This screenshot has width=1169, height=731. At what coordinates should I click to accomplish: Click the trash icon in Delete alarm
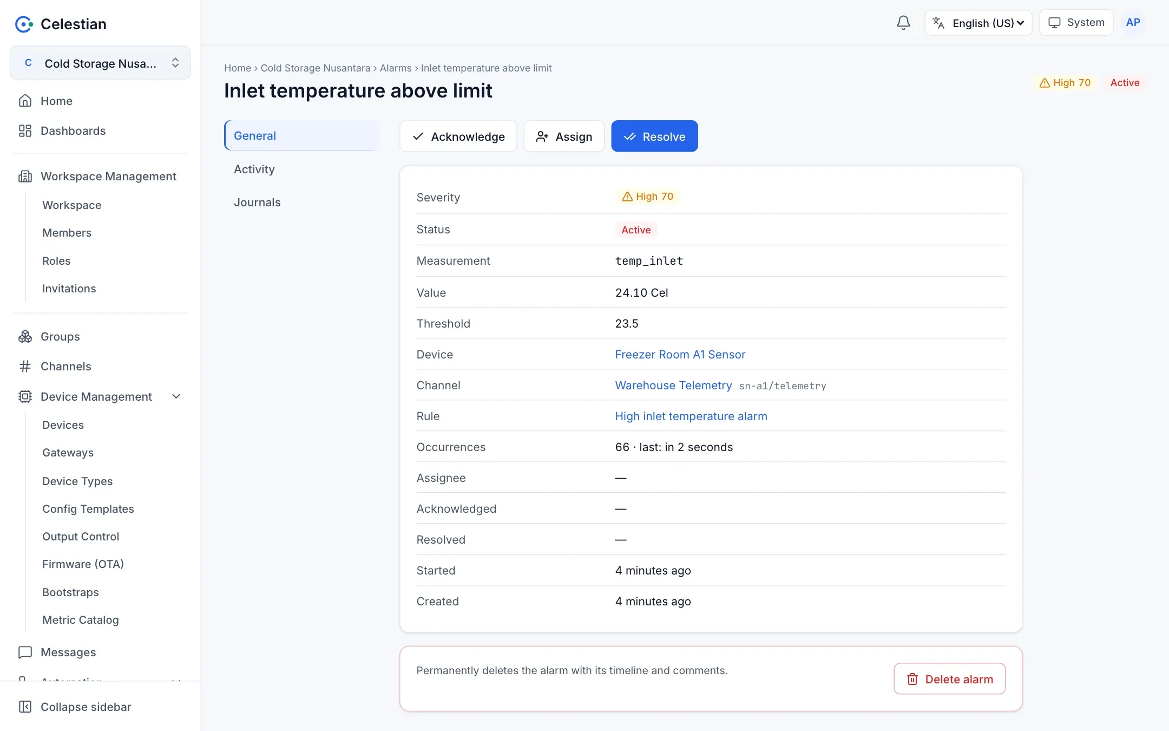coord(912,679)
